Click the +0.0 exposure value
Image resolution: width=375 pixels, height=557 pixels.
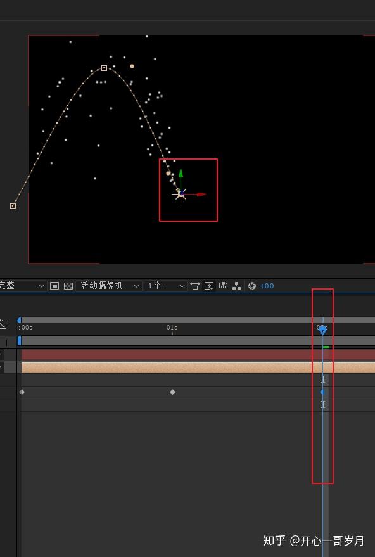click(x=267, y=286)
